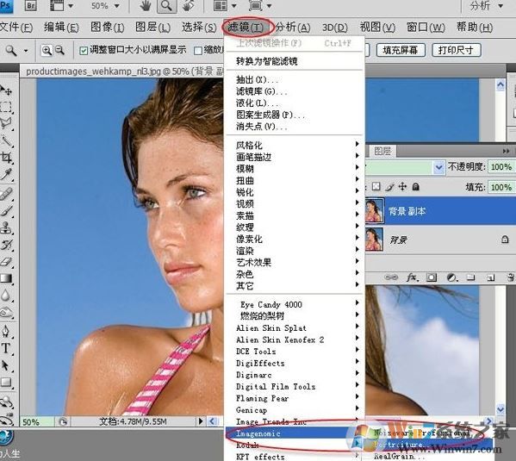Toggle lock image pixels brush icon
This screenshot has width=516, height=461.
point(389,187)
